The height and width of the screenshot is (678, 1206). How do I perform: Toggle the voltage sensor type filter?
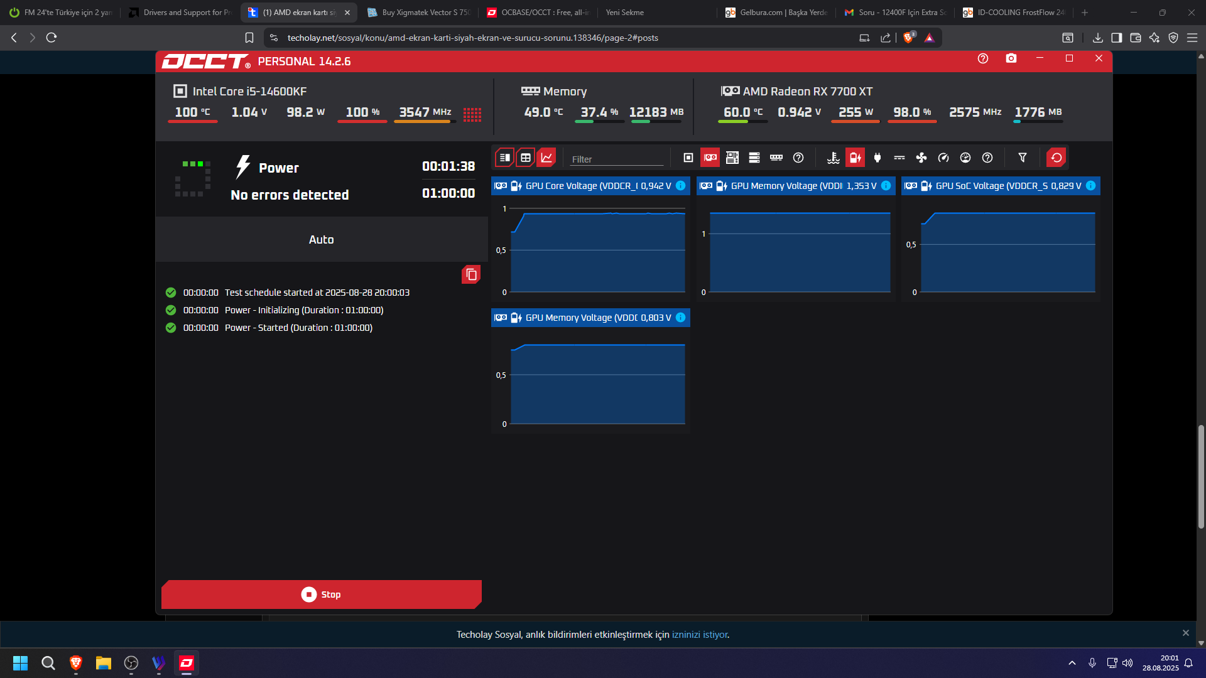pos(856,158)
